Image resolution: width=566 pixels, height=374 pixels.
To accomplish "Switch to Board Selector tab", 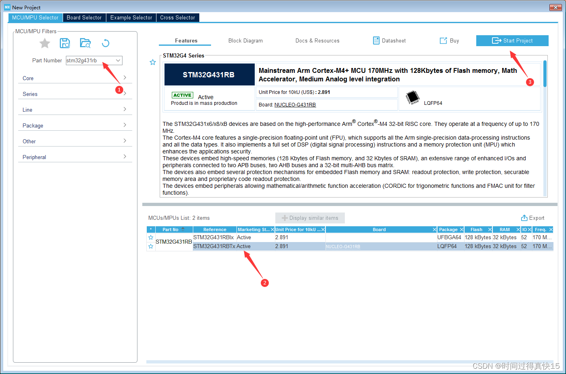I will 84,17.
